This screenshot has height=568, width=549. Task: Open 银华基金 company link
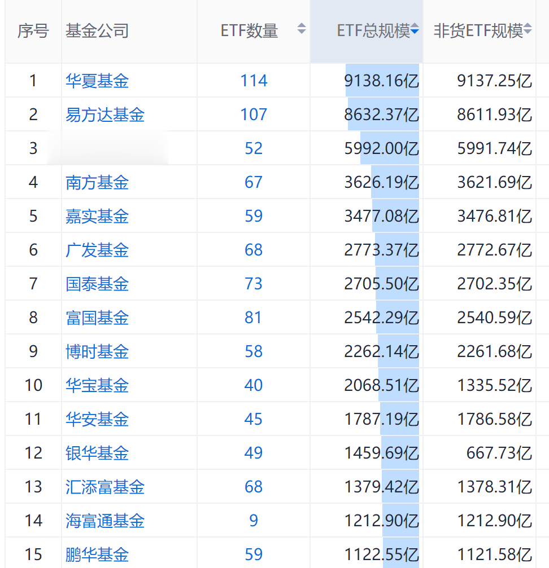pos(97,453)
